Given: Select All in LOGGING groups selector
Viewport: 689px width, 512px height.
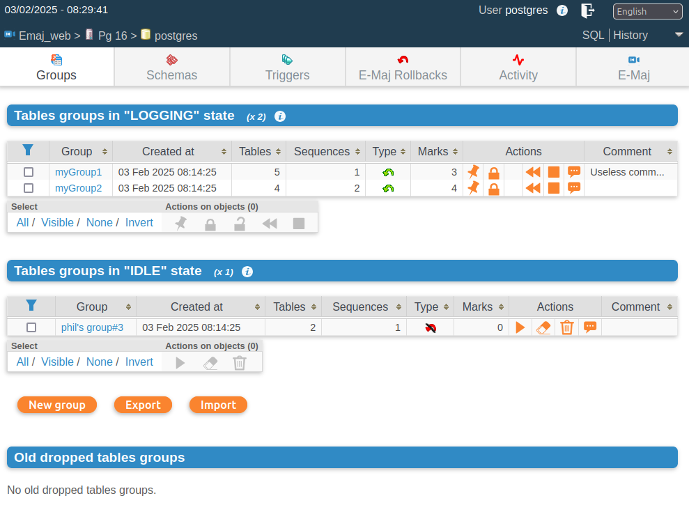Looking at the screenshot, I should coord(22,222).
